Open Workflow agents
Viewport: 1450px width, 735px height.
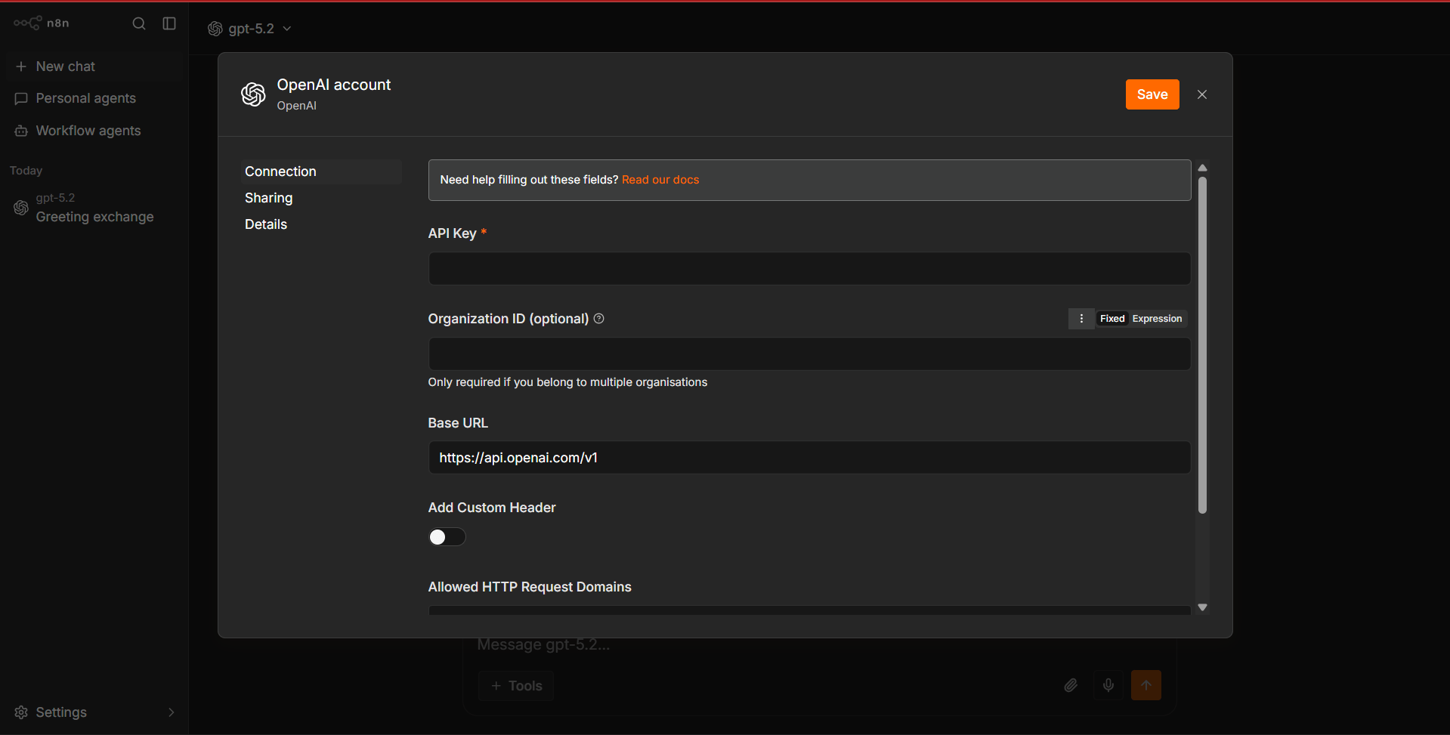point(93,131)
